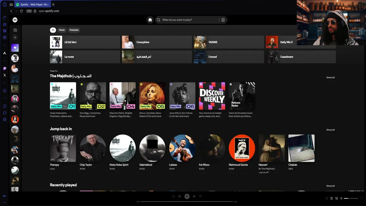Skip to the previous track
This screenshot has height=206, width=366.
click(180, 196)
